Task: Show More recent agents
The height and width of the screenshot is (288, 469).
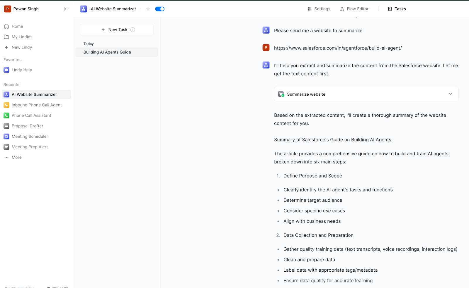Action: coord(16,157)
